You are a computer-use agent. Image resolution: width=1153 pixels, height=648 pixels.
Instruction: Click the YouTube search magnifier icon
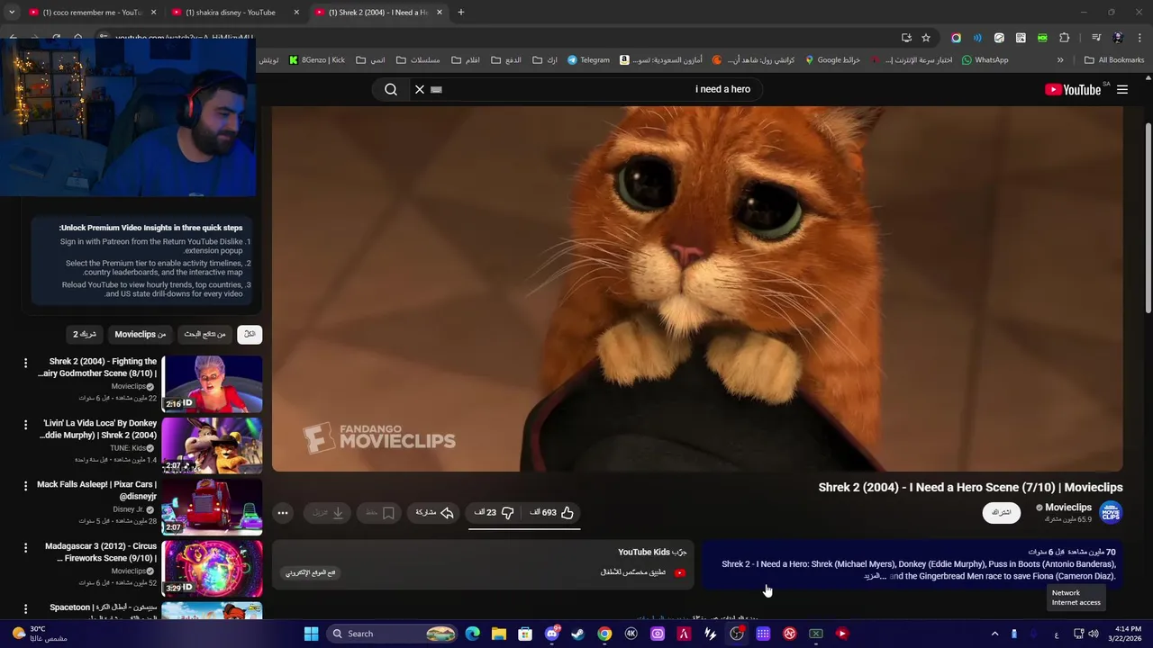tap(391, 89)
